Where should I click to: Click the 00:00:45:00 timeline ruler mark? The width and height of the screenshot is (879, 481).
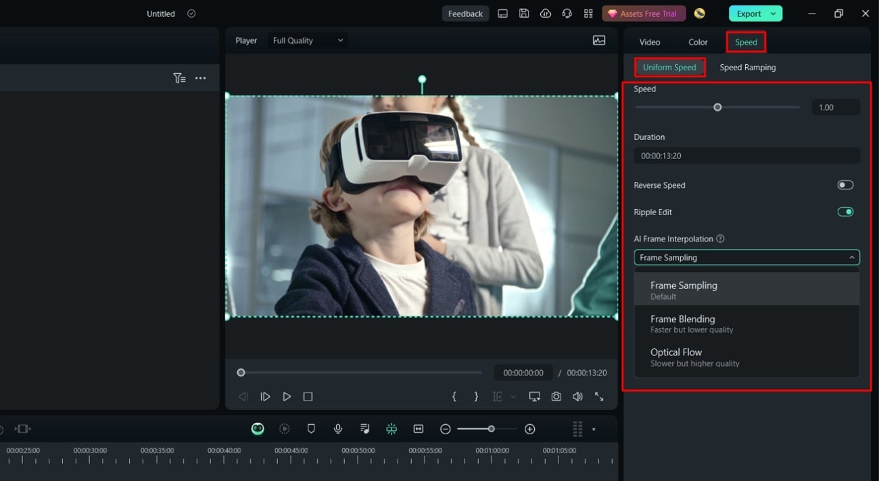tap(291, 451)
